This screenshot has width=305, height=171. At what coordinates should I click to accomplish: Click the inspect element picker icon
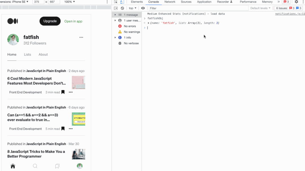click(x=116, y=2)
